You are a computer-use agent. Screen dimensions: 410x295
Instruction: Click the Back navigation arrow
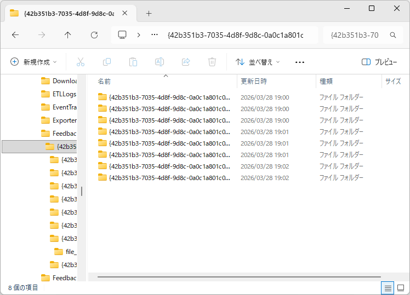tap(15, 34)
